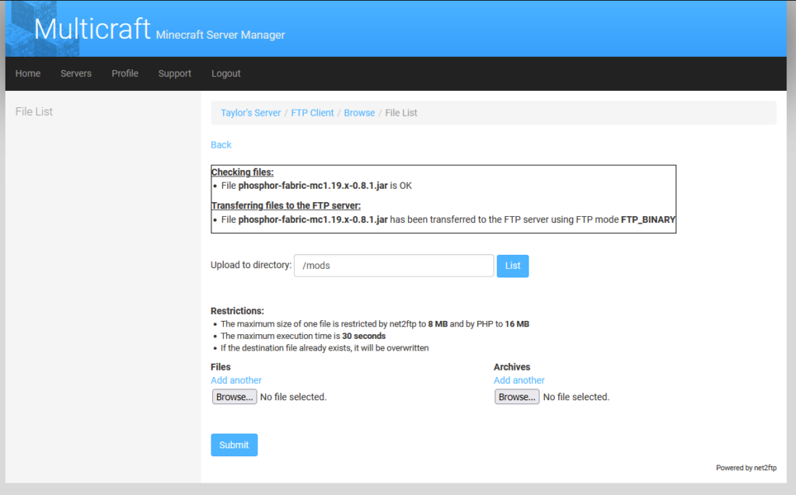
Task: Click the Back link
Action: [x=221, y=145]
